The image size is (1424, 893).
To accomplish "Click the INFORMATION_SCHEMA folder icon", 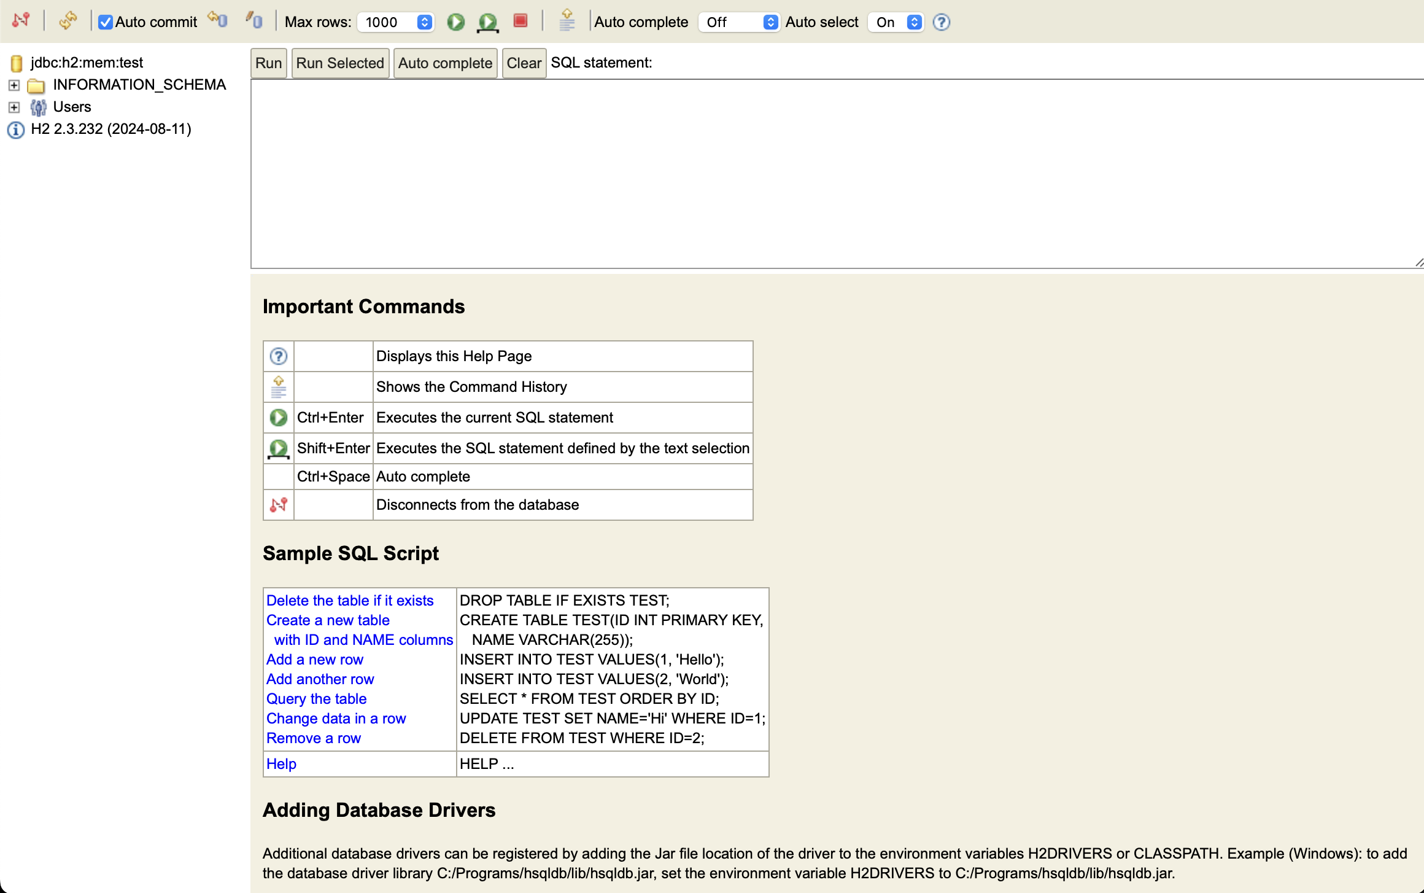I will pyautogui.click(x=36, y=85).
